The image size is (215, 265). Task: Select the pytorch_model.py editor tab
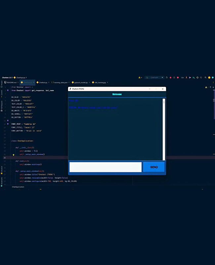point(80,82)
